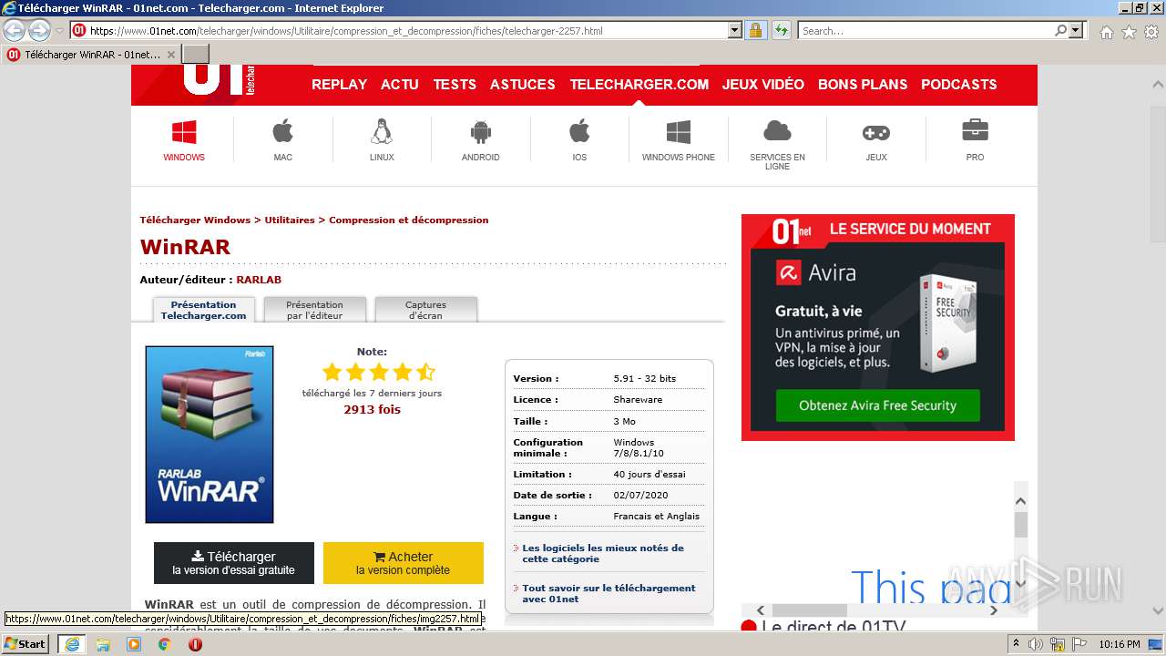Open File Explorer folder in taskbar
1166x656 pixels.
tap(103, 644)
